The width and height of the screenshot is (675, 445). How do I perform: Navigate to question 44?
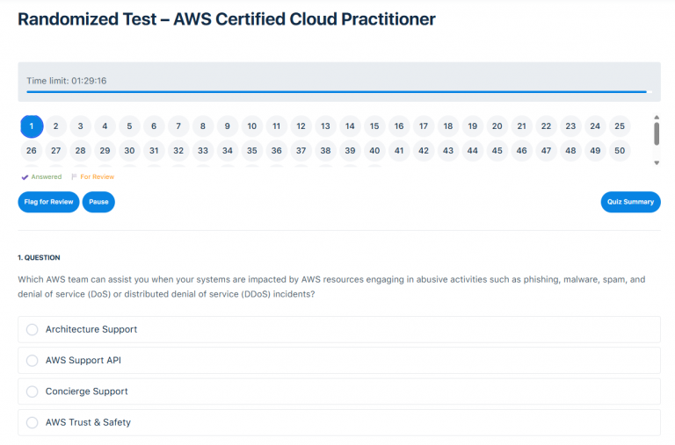click(473, 151)
